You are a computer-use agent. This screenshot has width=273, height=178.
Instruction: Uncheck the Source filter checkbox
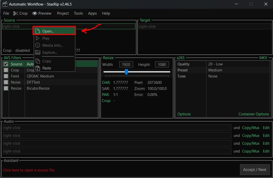tap(6, 64)
